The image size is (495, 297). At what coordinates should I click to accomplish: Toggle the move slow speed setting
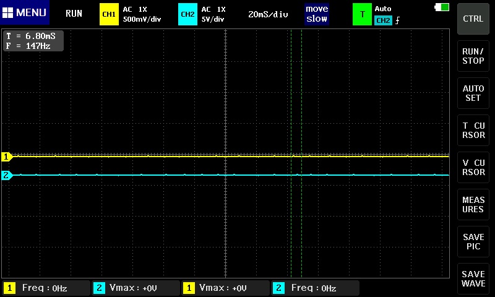[317, 14]
